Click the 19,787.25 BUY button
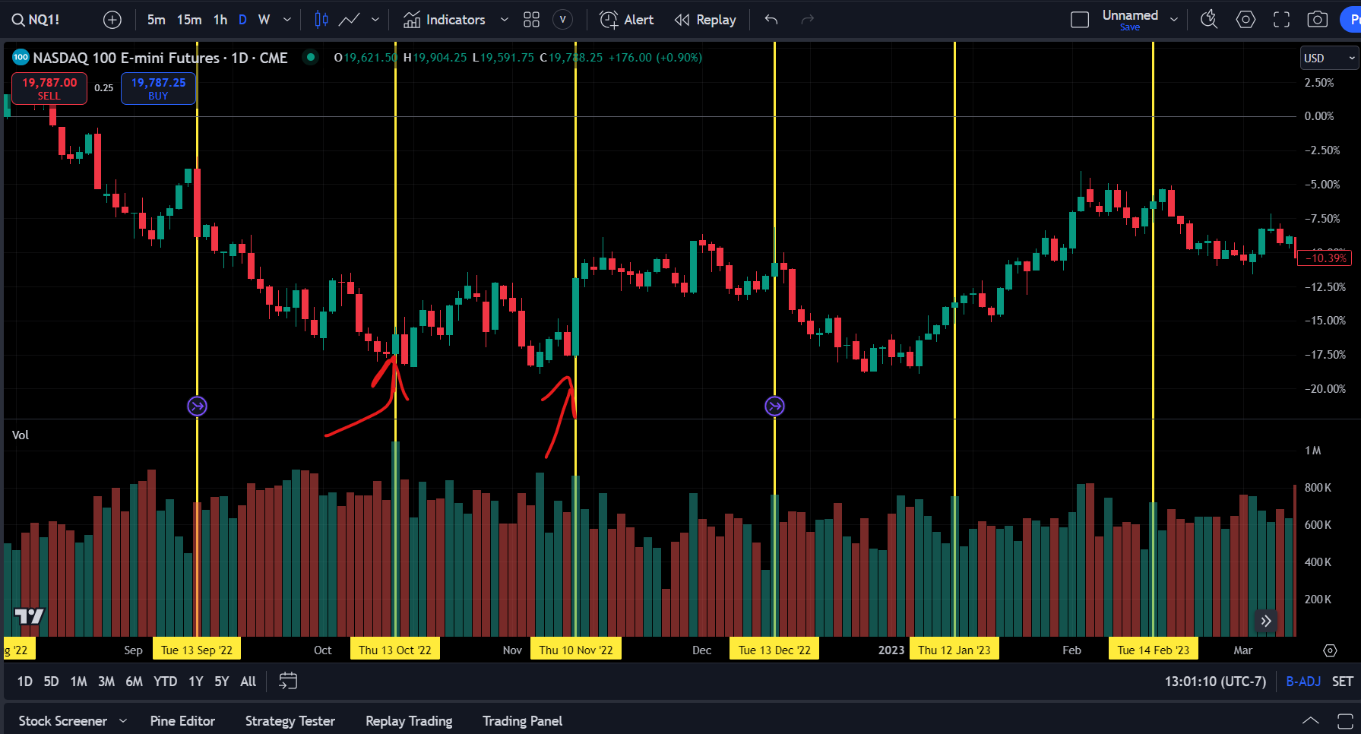 point(158,88)
